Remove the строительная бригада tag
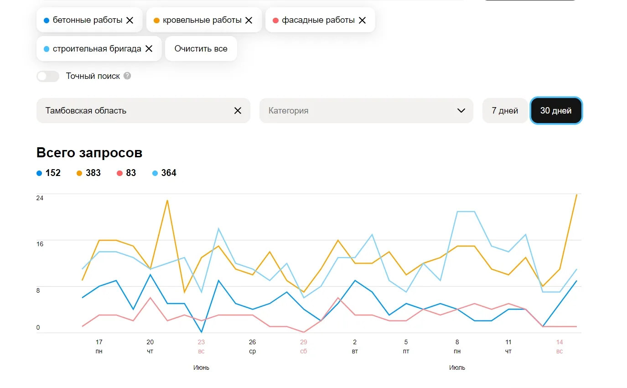The image size is (627, 388). pyautogui.click(x=149, y=49)
